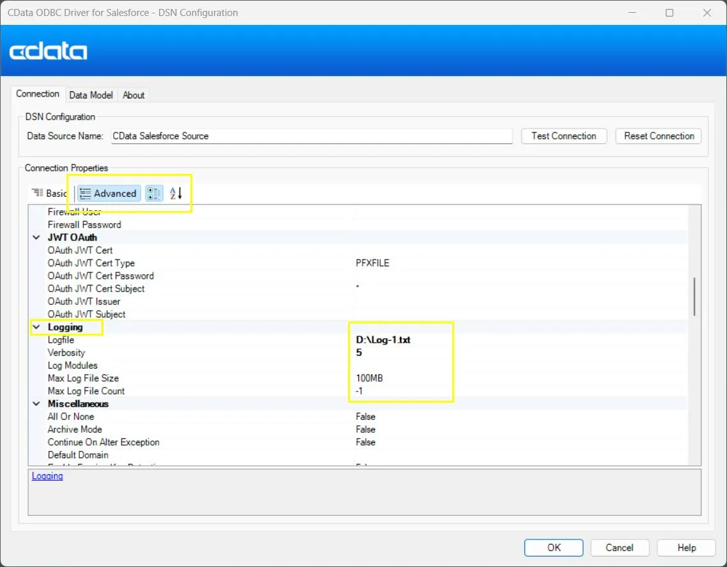
Task: Select the Logfile value D:\Log-1.txt
Action: pyautogui.click(x=383, y=340)
